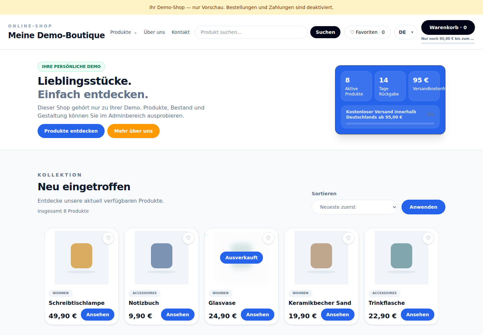The image size is (483, 335).
Task: Click the Ausverkauft badge on Glasvase
Action: pyautogui.click(x=241, y=258)
